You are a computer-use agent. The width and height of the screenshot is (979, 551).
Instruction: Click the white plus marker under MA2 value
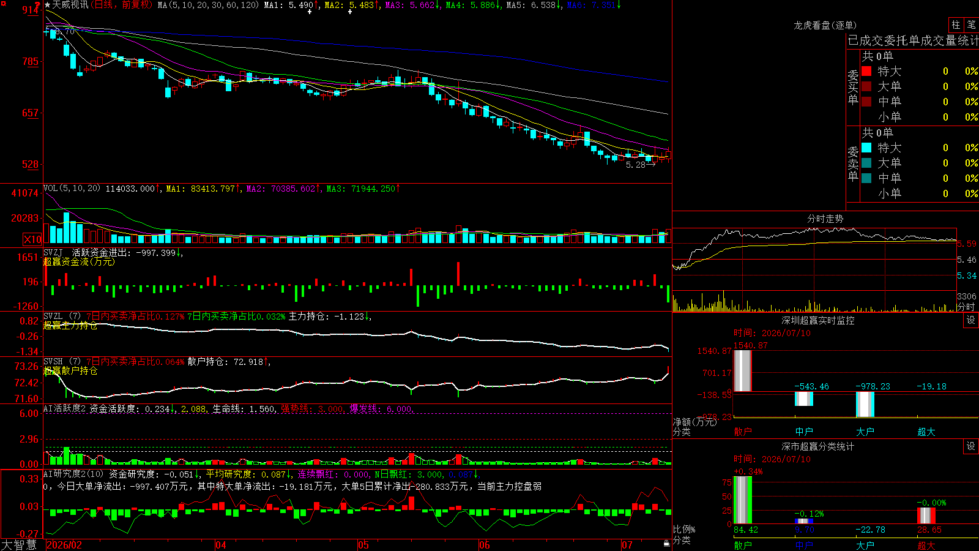tap(349, 12)
